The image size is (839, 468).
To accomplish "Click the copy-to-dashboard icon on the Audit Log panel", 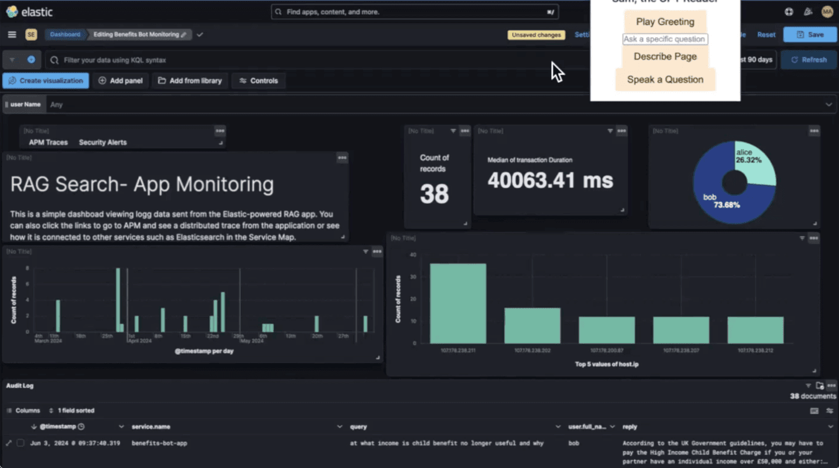I will click(820, 385).
